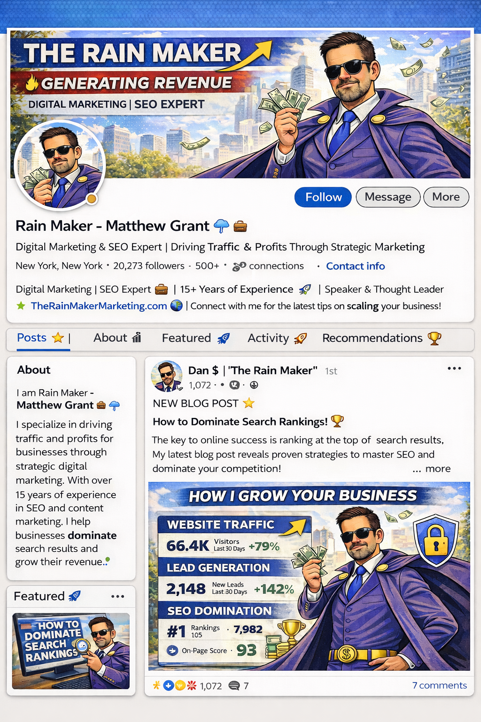Viewport: 481px width, 722px height.
Task: Click the globe icon beside website link
Action: pyautogui.click(x=176, y=306)
